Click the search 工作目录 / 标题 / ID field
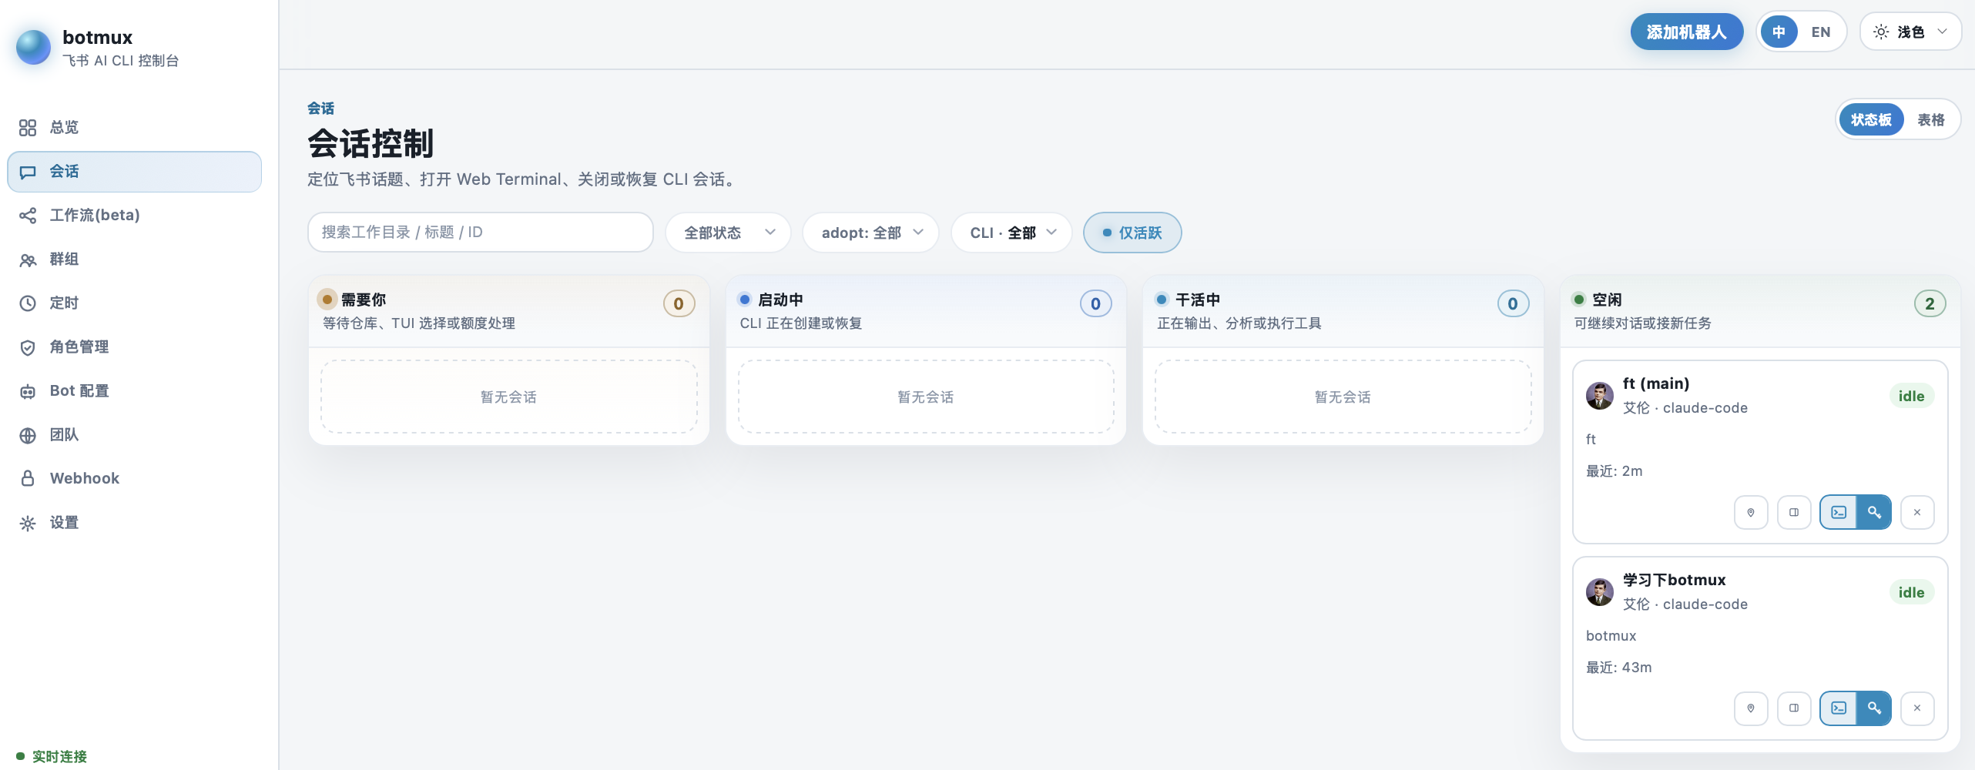This screenshot has height=770, width=1975. [x=481, y=233]
